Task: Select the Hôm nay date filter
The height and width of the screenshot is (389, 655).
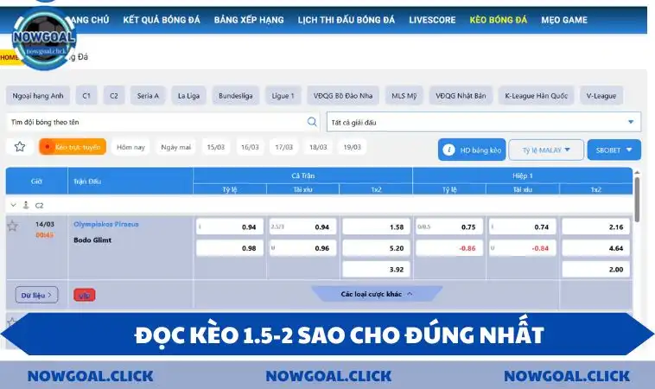Action: (x=131, y=147)
